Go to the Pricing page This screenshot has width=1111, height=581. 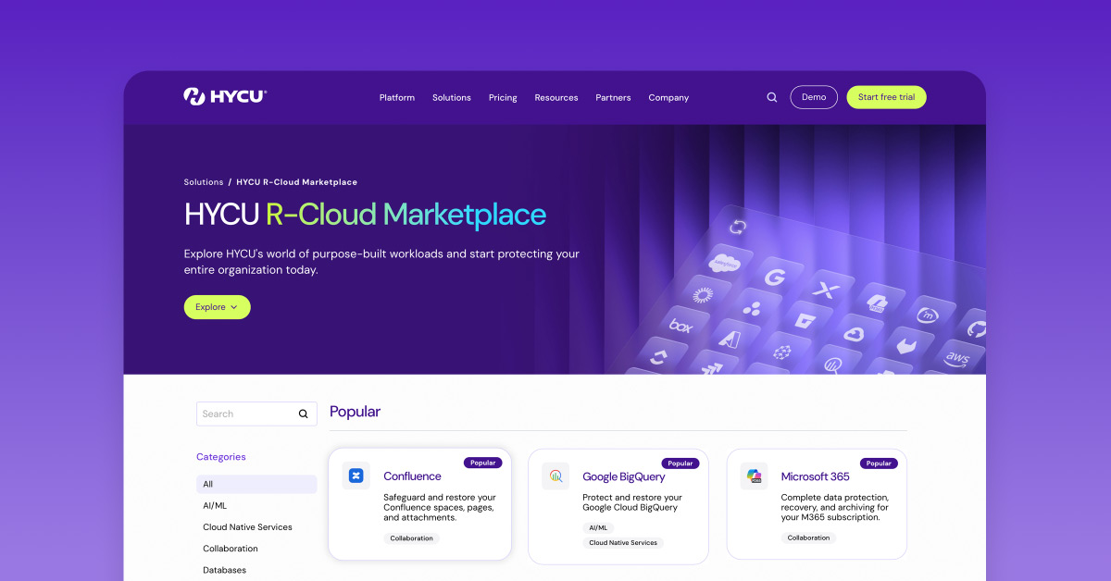pos(503,97)
